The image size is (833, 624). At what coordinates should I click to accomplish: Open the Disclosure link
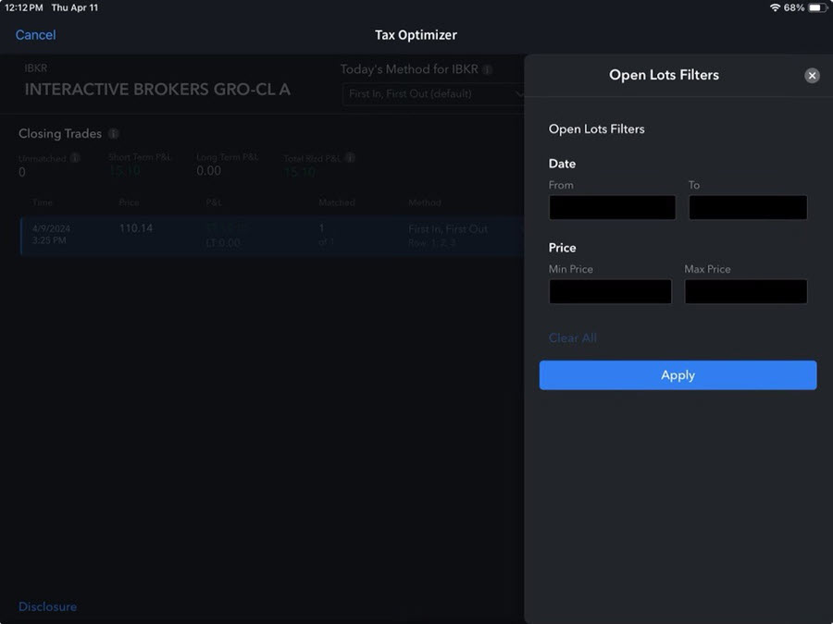47,606
